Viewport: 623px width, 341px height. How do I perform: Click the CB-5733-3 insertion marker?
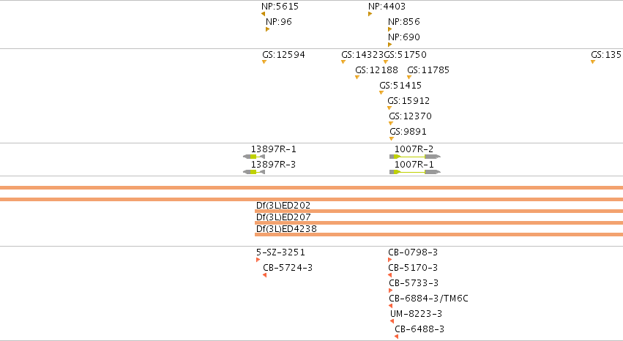(391, 291)
